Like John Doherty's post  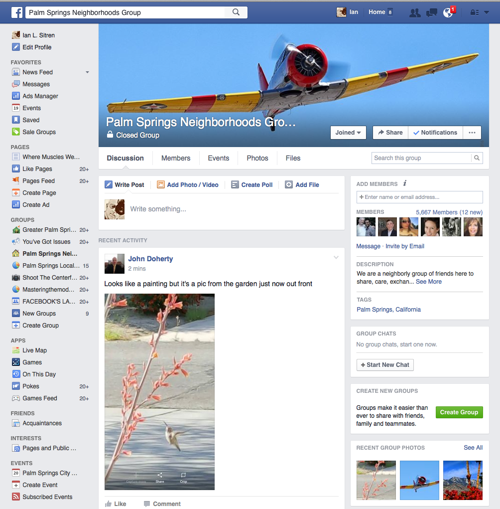tap(116, 504)
